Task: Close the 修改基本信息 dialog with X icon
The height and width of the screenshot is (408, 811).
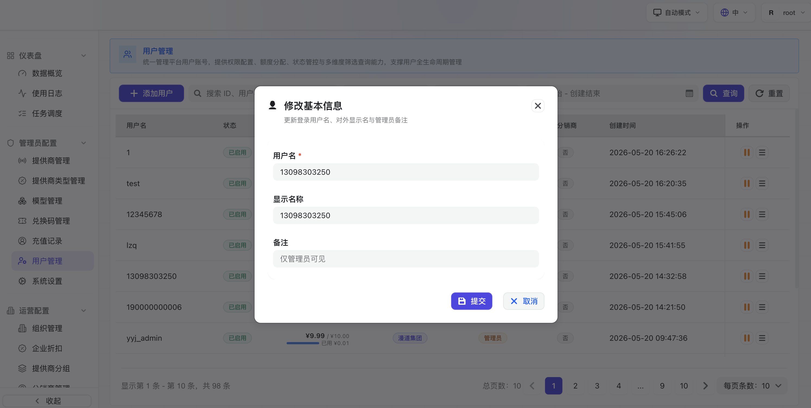Action: click(x=538, y=106)
